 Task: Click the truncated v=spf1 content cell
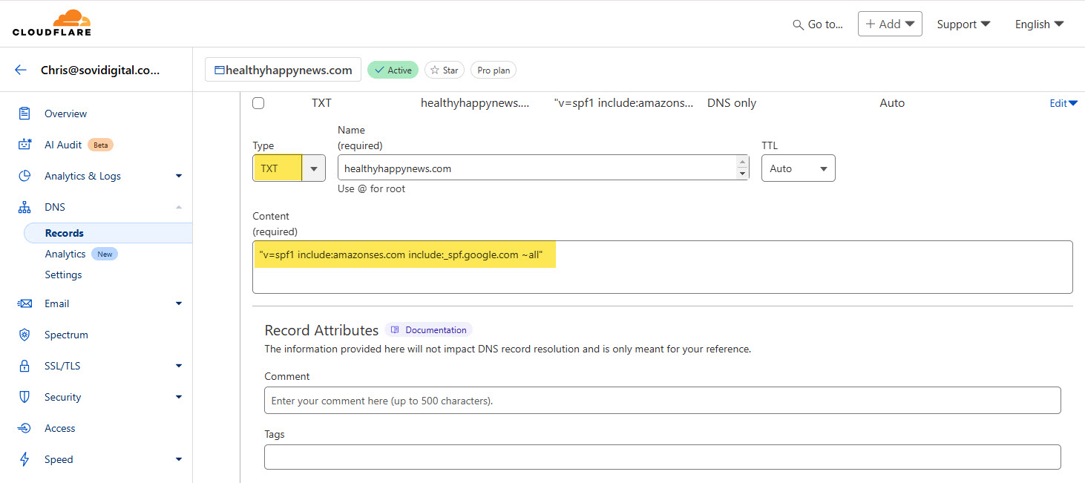624,103
